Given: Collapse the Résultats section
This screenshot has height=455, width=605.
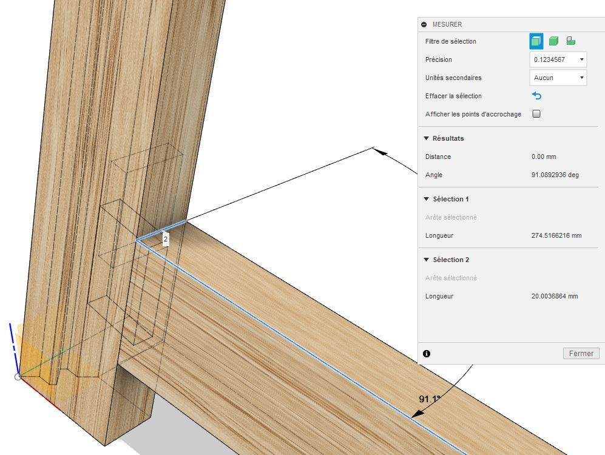Looking at the screenshot, I should (427, 138).
